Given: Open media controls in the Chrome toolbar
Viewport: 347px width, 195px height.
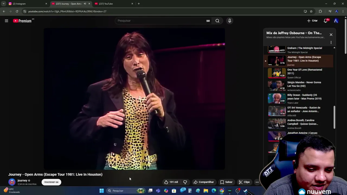Looking at the screenshot, I should 330,11.
